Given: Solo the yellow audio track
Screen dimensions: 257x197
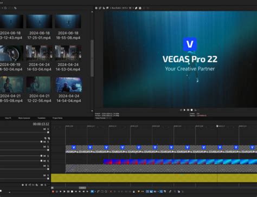Looking at the screenshot, I should [x=48, y=175].
